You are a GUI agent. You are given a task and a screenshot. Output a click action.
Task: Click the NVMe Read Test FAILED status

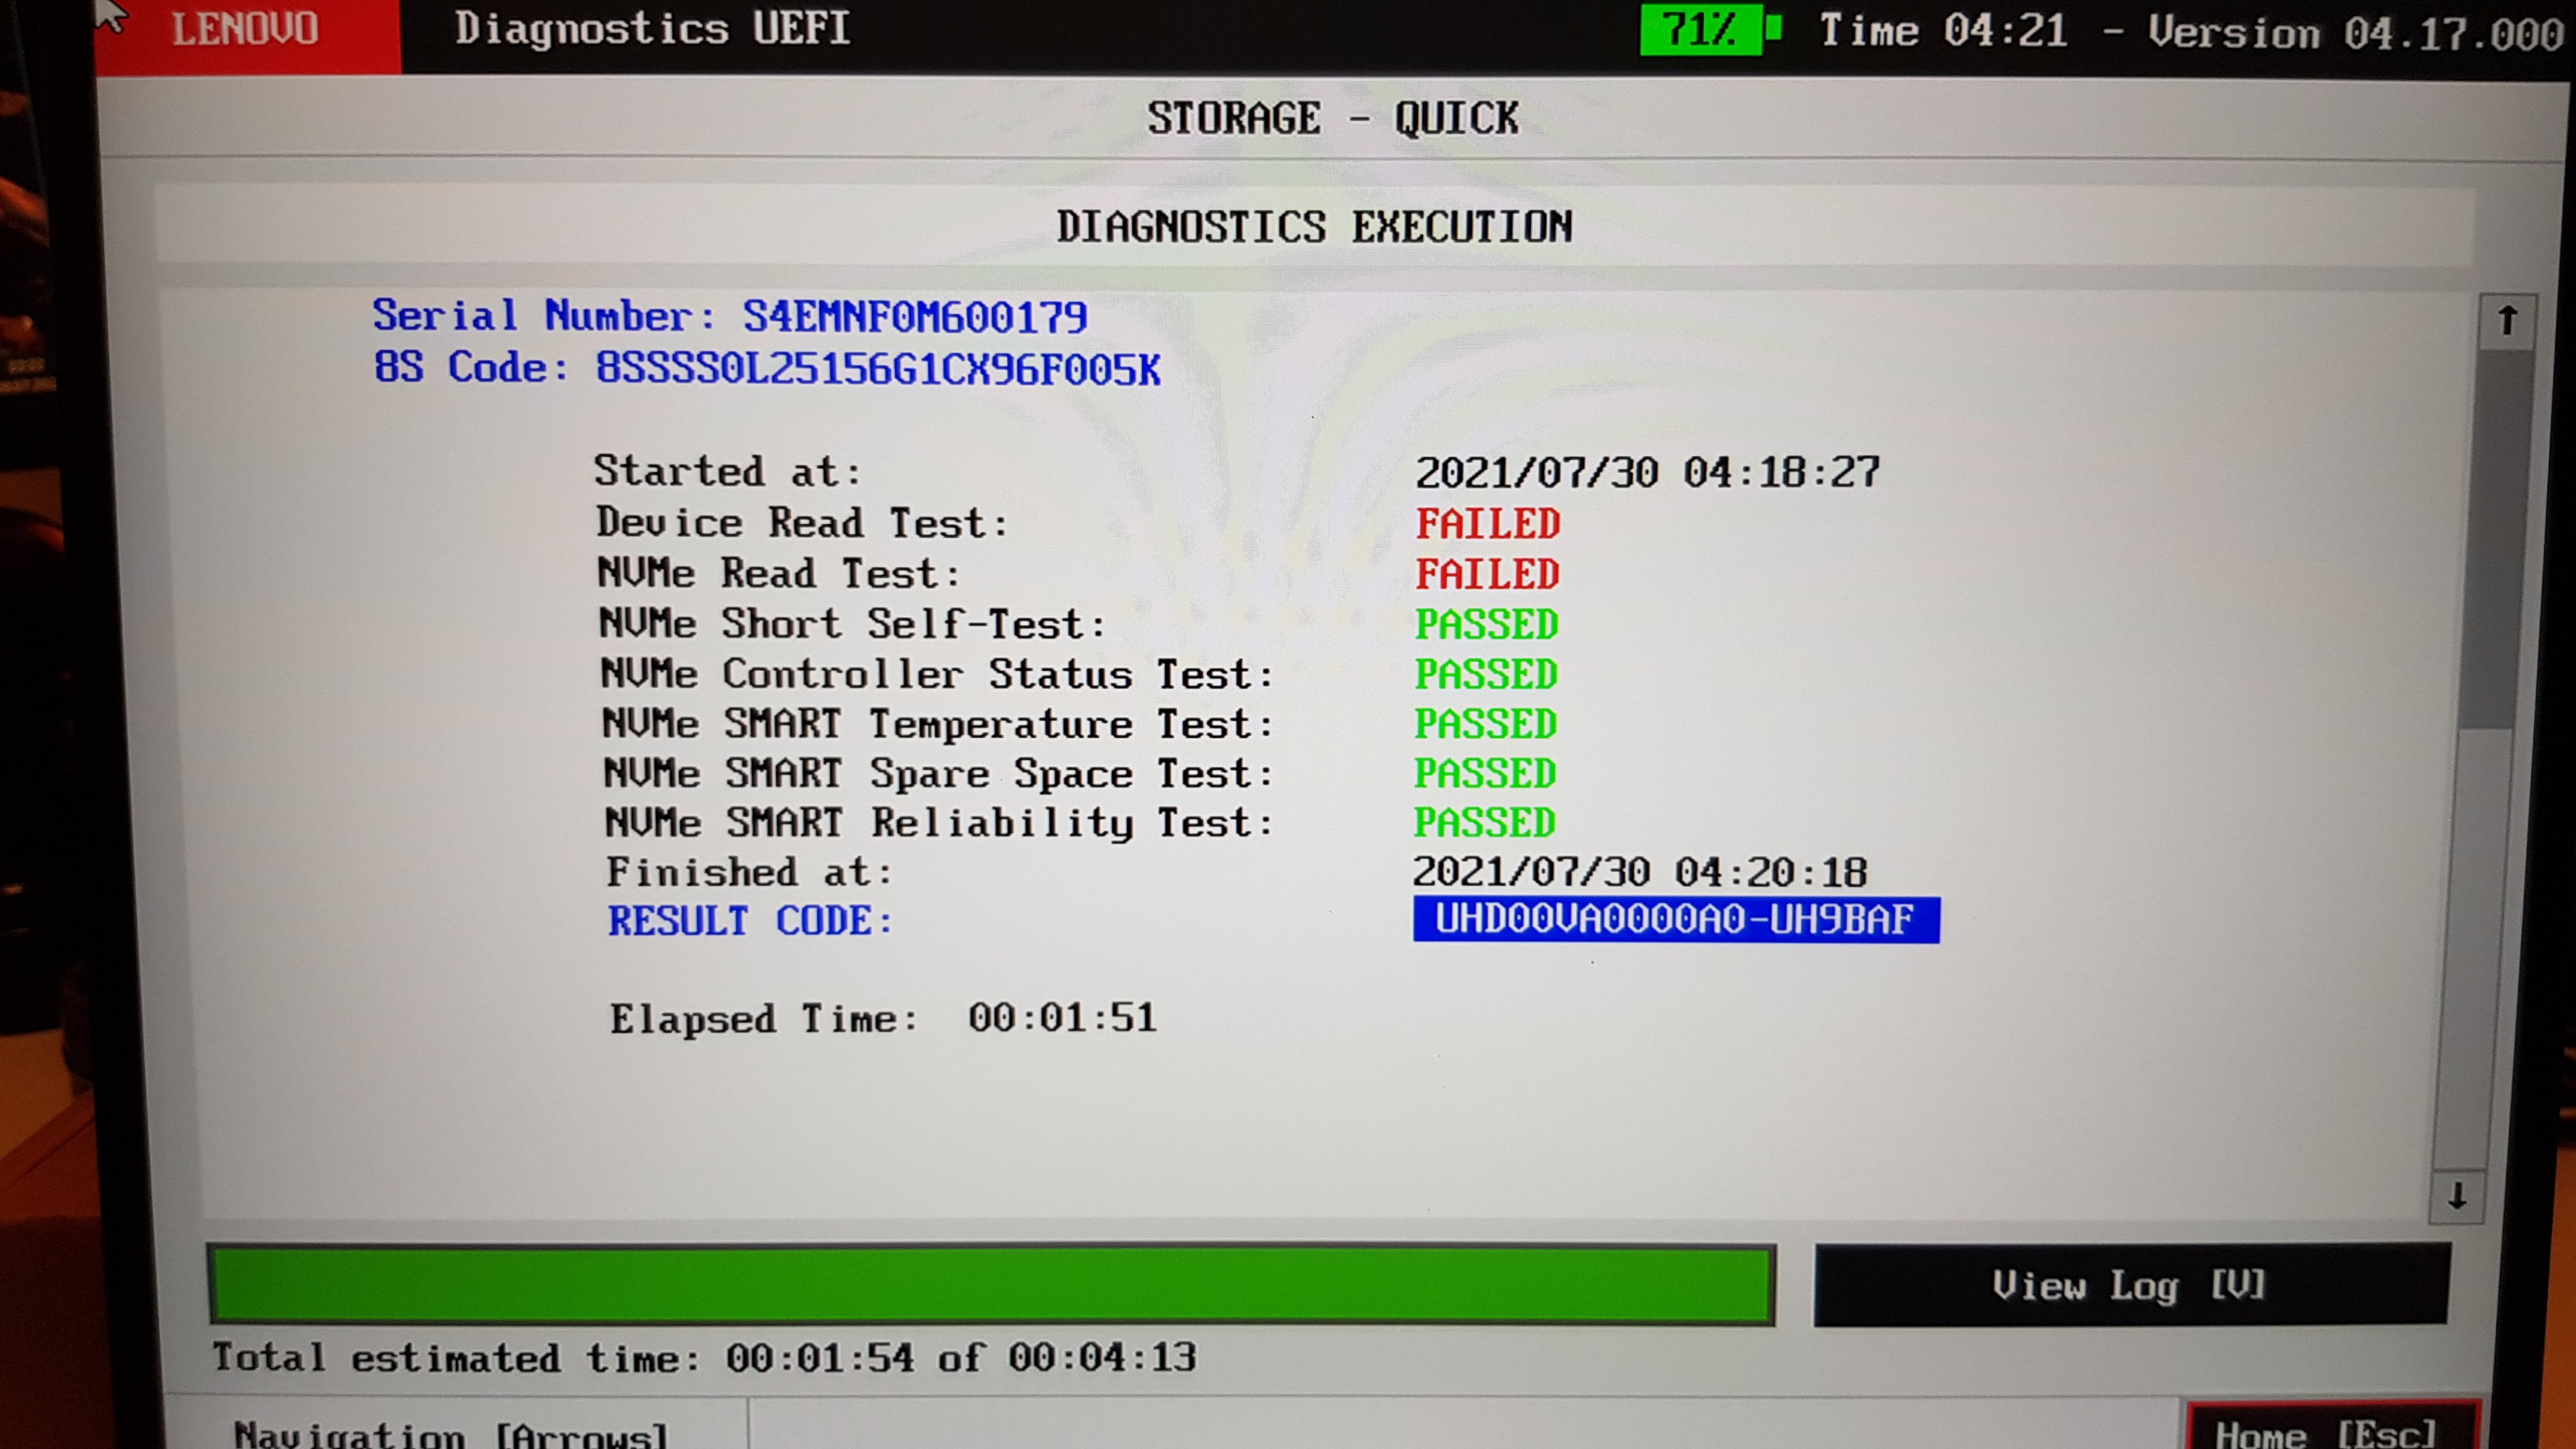coord(1488,574)
